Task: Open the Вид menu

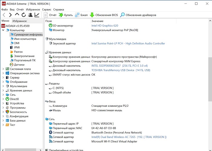Action: click(x=12, y=9)
